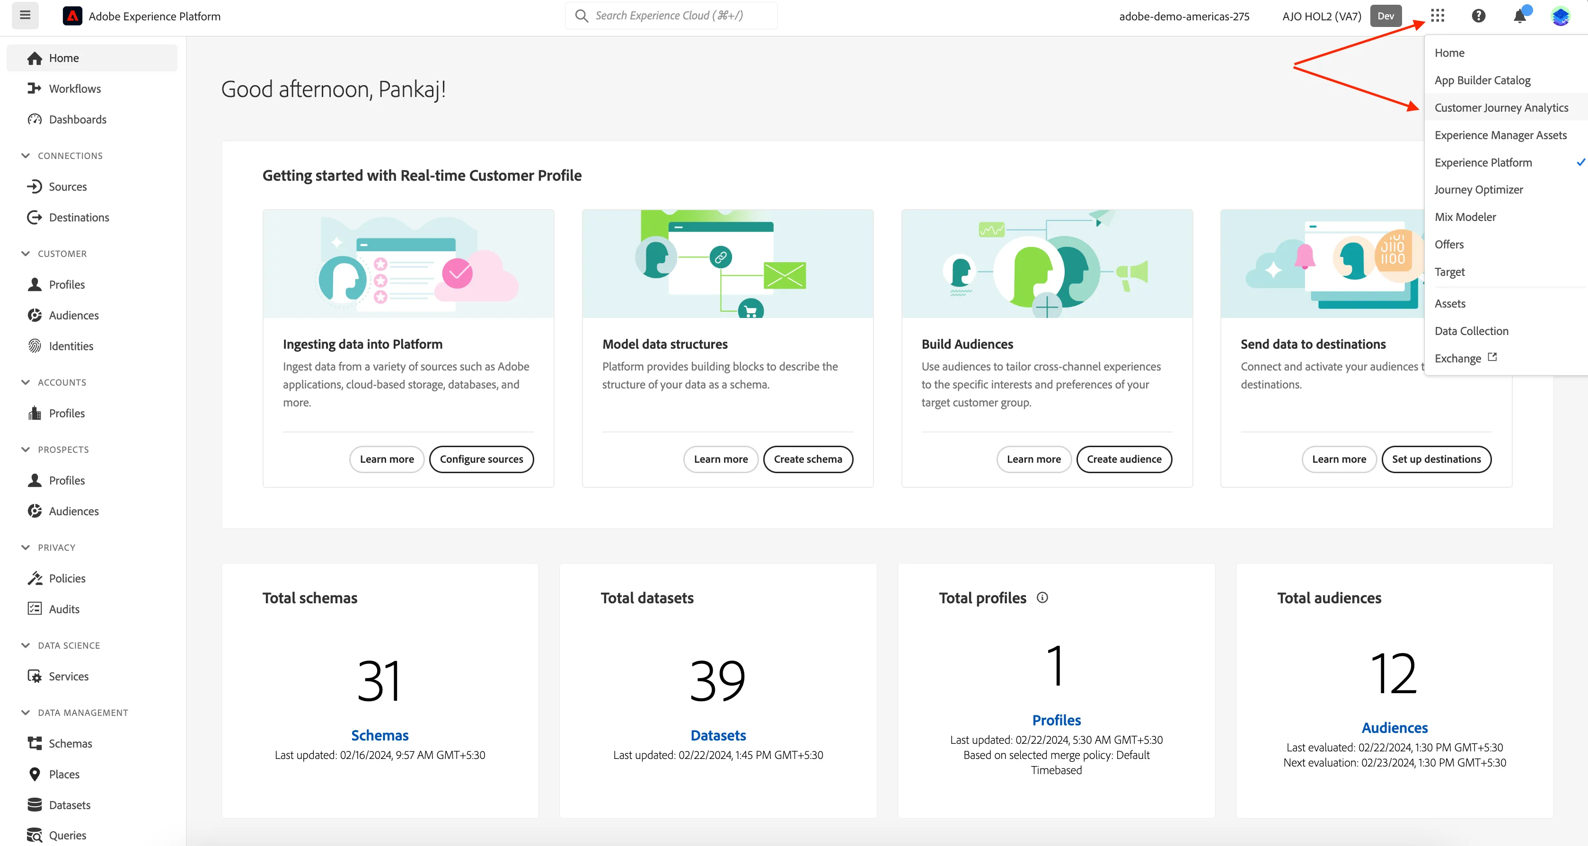
Task: Open Queries in the left sidebar
Action: coord(67,836)
